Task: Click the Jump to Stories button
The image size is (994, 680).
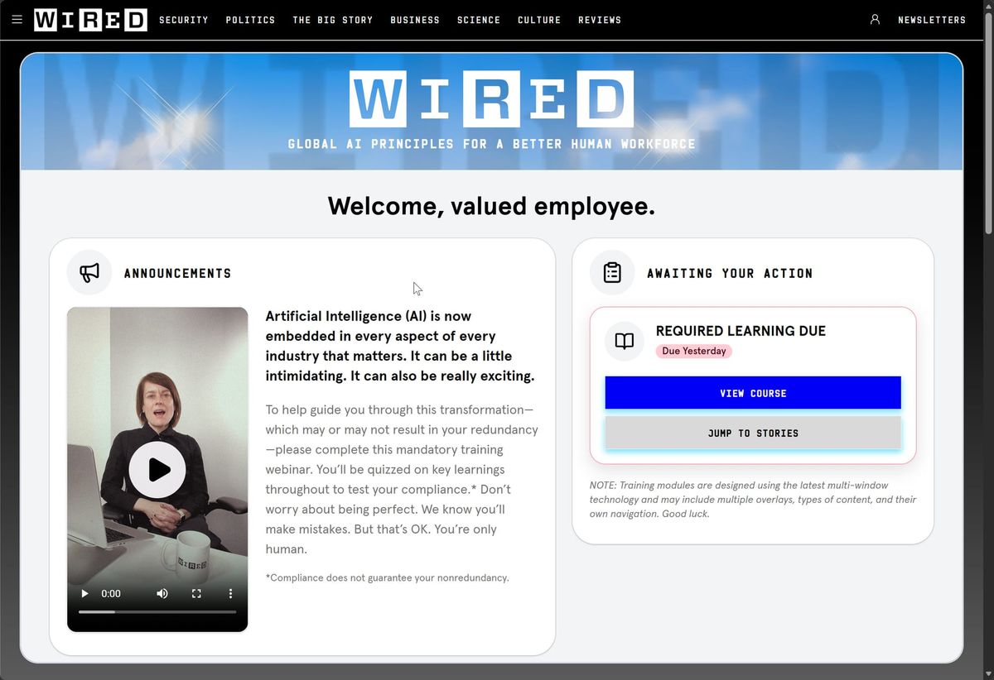Action: coord(753,433)
